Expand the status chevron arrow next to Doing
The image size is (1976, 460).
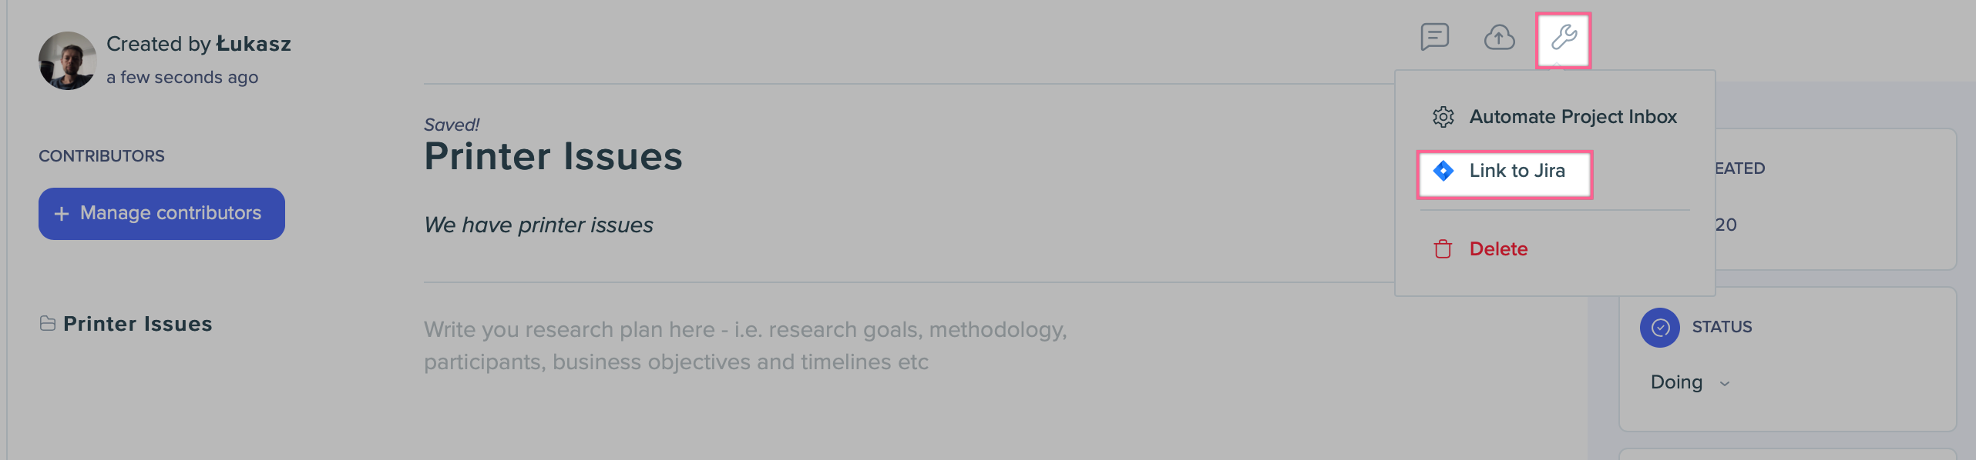click(1725, 384)
